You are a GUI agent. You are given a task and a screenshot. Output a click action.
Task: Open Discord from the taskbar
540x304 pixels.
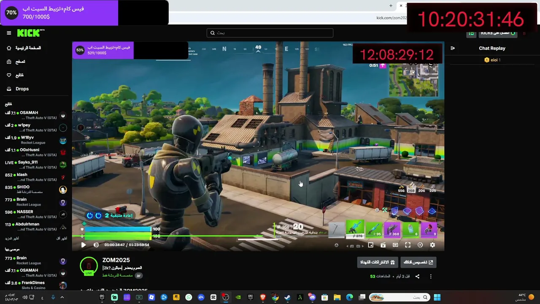[312, 297]
